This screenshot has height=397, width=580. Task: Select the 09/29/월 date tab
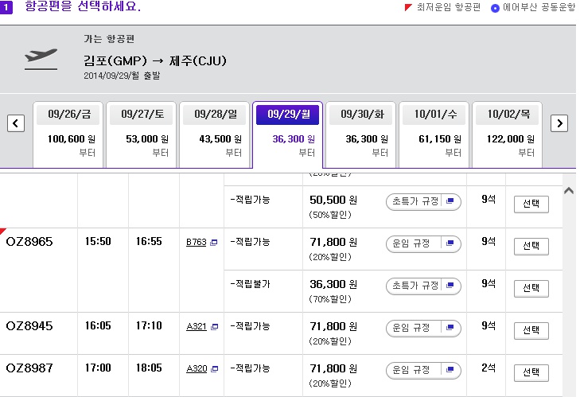288,134
